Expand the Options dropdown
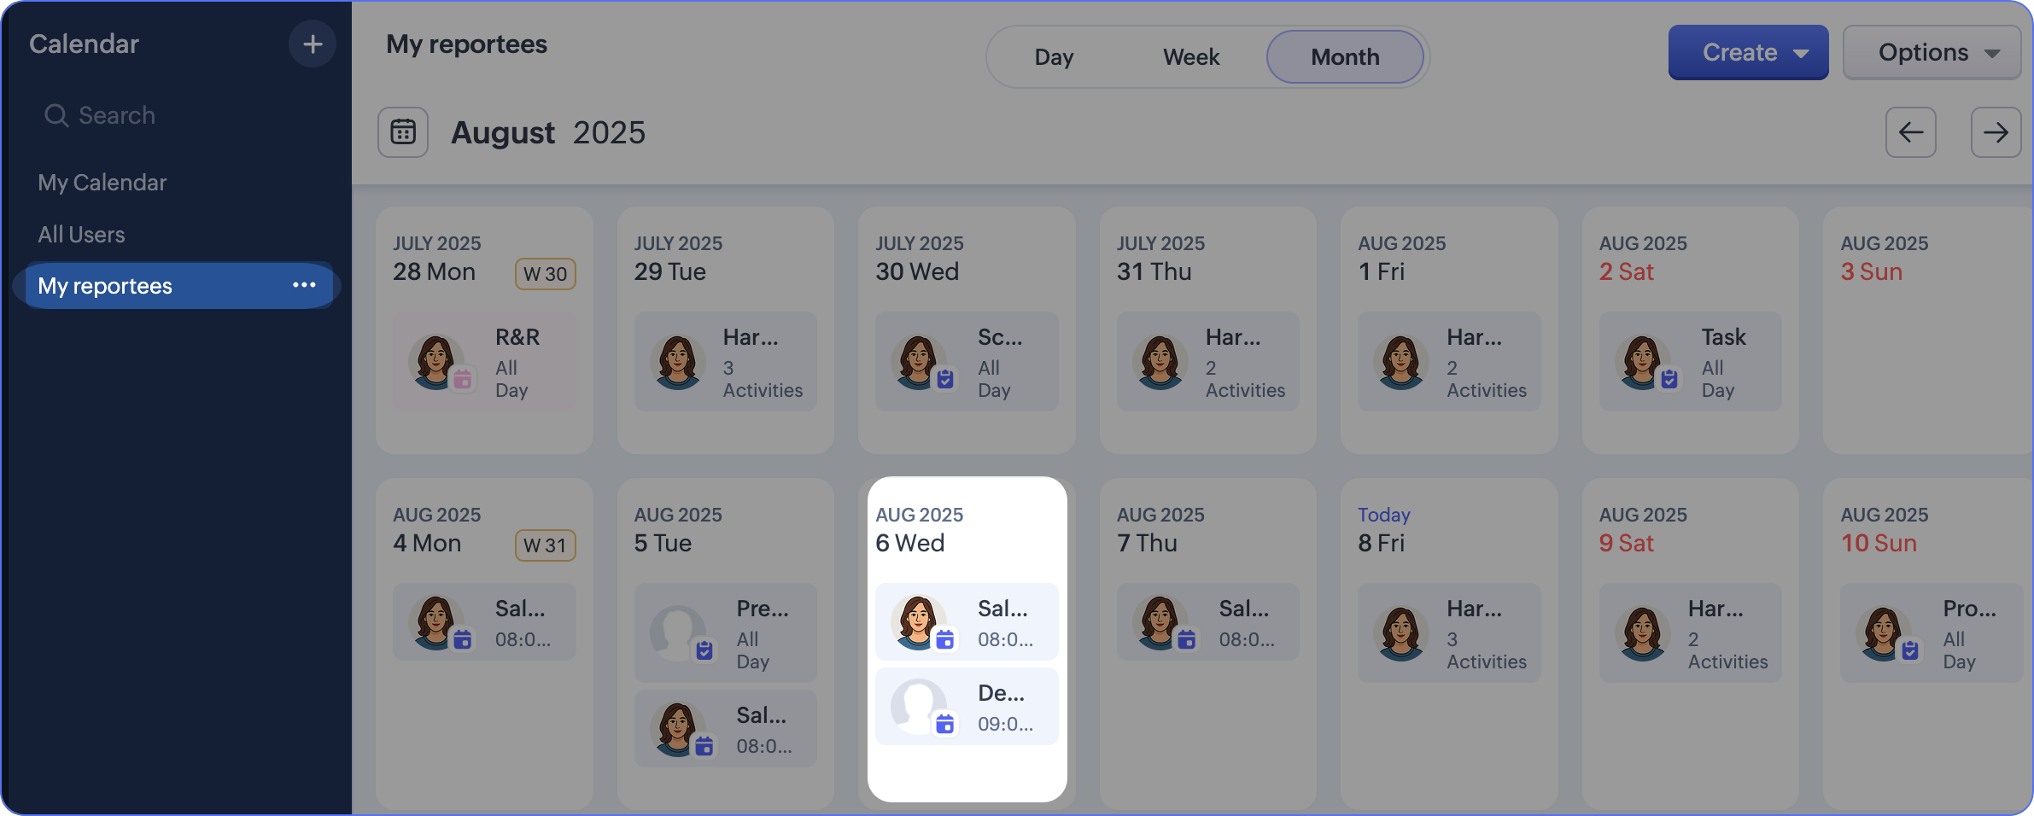 pyautogui.click(x=1932, y=53)
